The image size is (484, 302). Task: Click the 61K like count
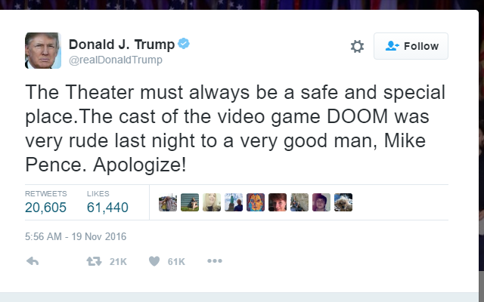coord(176,262)
